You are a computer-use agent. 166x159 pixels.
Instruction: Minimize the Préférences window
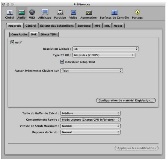click(x=8, y=4)
